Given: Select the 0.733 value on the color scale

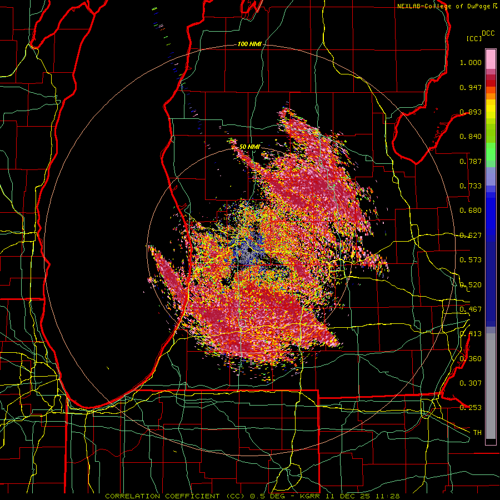Looking at the screenshot, I should [471, 186].
